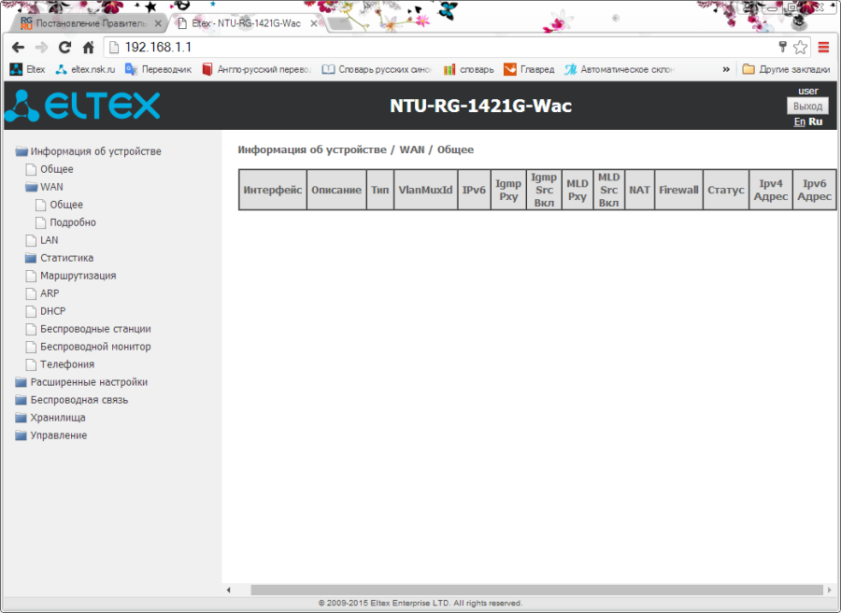
Task: Open the Переводчик bookmark
Action: pyautogui.click(x=158, y=69)
